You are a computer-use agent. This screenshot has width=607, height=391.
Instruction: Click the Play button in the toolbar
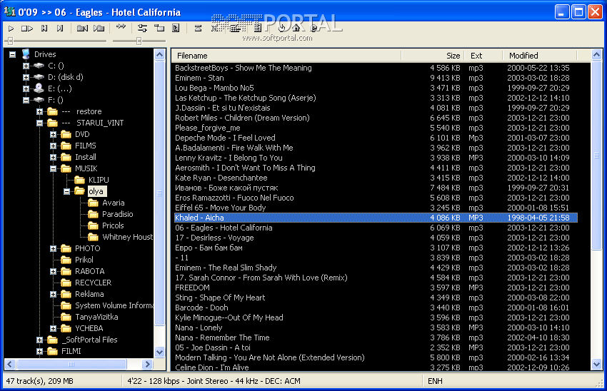pyautogui.click(x=11, y=29)
